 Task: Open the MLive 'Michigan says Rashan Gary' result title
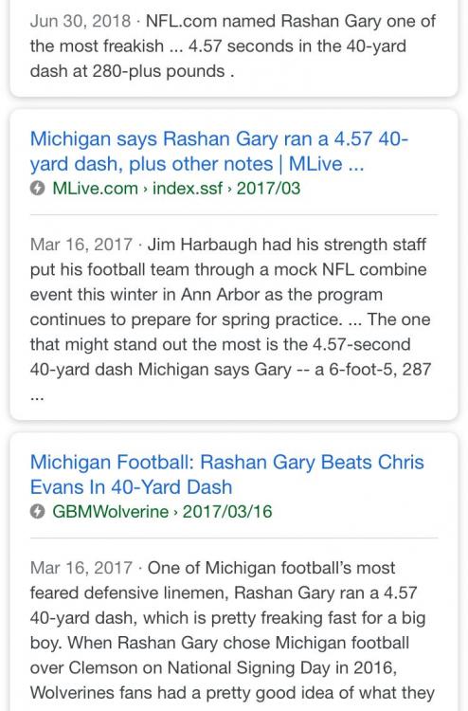click(x=219, y=152)
